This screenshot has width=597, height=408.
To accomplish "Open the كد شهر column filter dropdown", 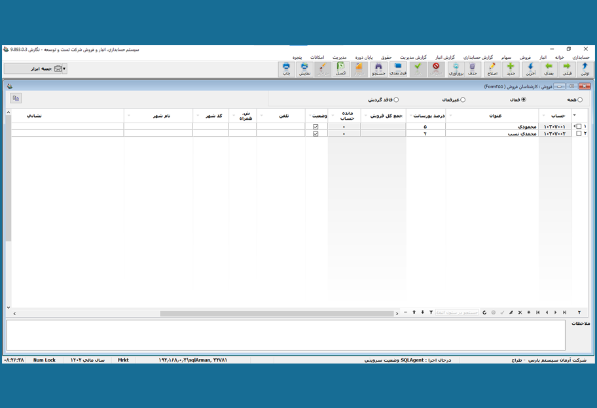I will click(x=197, y=116).
